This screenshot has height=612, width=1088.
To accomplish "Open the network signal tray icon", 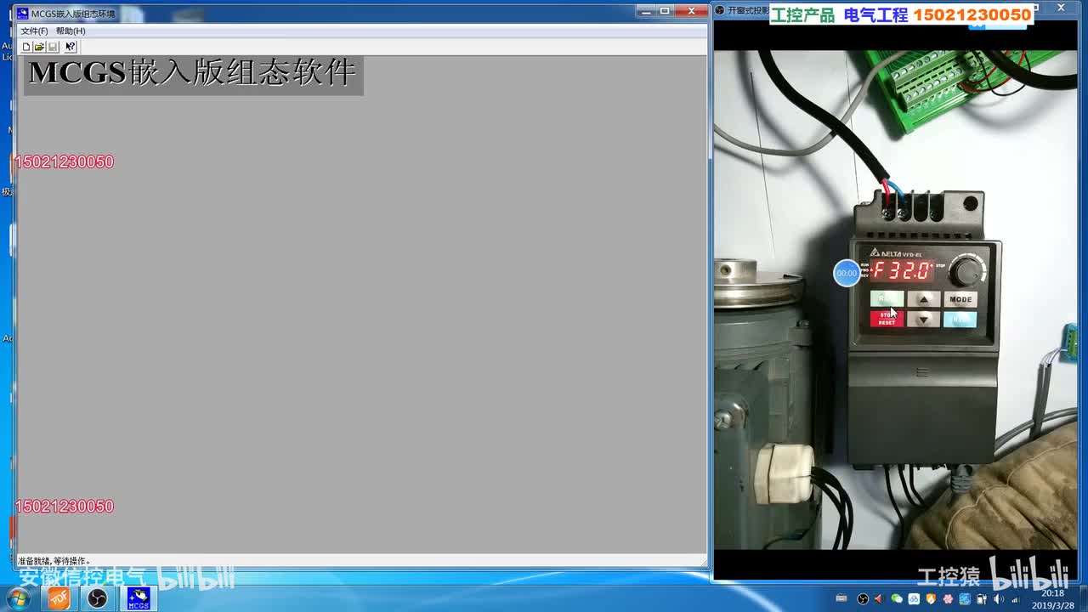I will pyautogui.click(x=1016, y=599).
